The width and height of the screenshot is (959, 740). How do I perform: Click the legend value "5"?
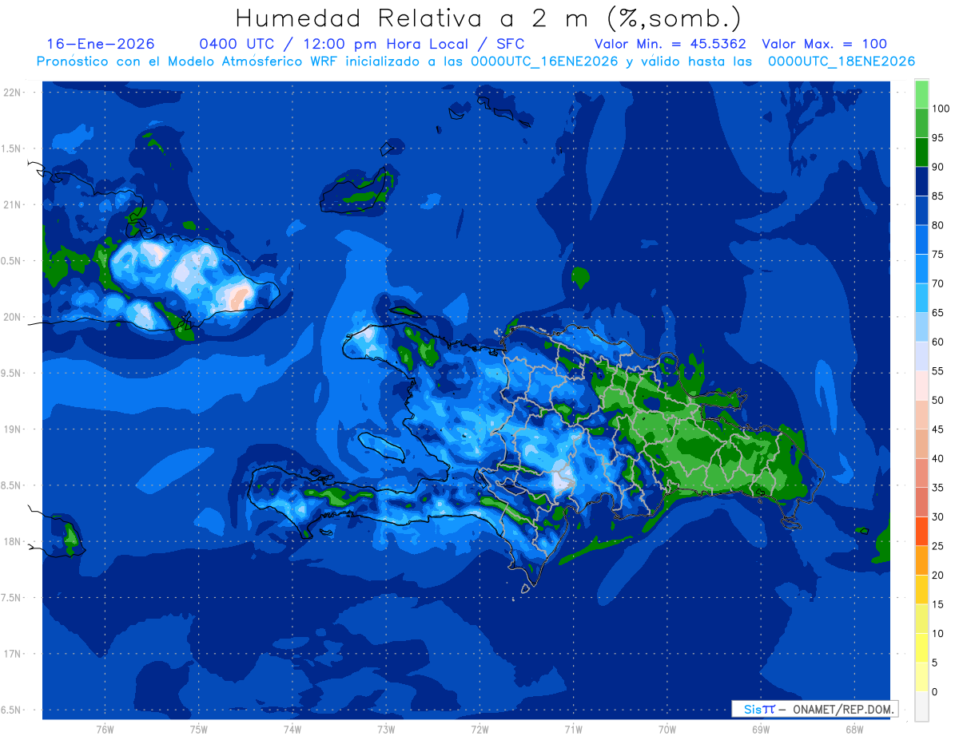tap(935, 663)
